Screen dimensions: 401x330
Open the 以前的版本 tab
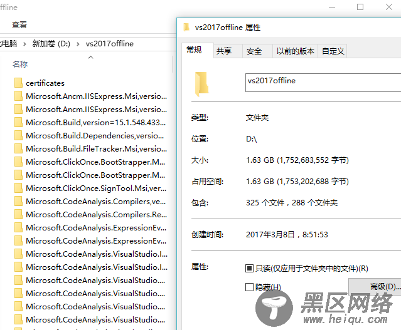click(x=296, y=51)
